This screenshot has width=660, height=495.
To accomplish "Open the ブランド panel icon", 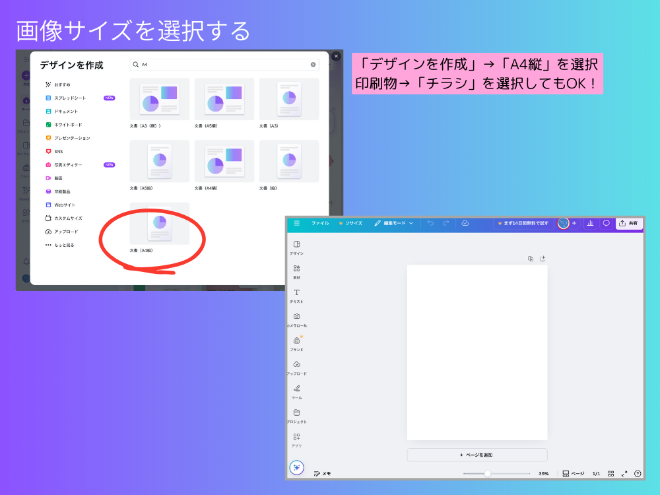I will (x=296, y=341).
